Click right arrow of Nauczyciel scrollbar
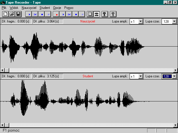Image resolution: width=178 pixels, height=133 pixels. tap(175, 70)
